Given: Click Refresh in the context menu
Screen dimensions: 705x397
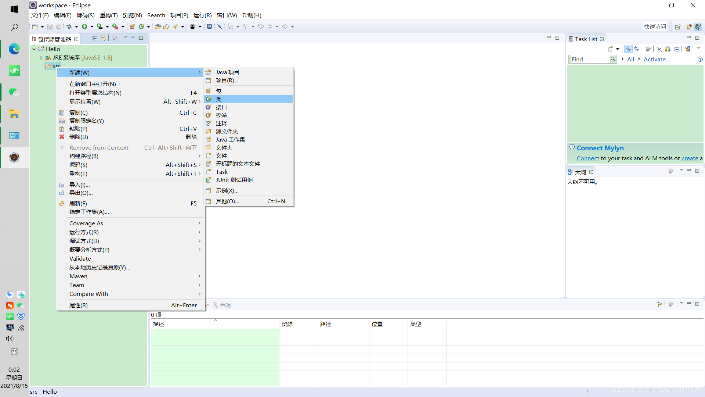Looking at the screenshot, I should 130,203.
